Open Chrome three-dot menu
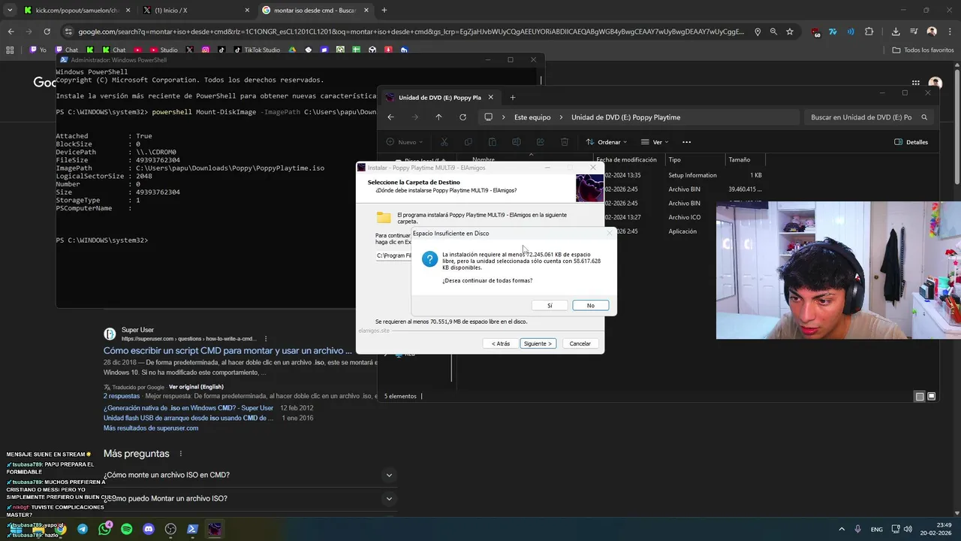Screen dimensions: 961x541 pos(950,32)
